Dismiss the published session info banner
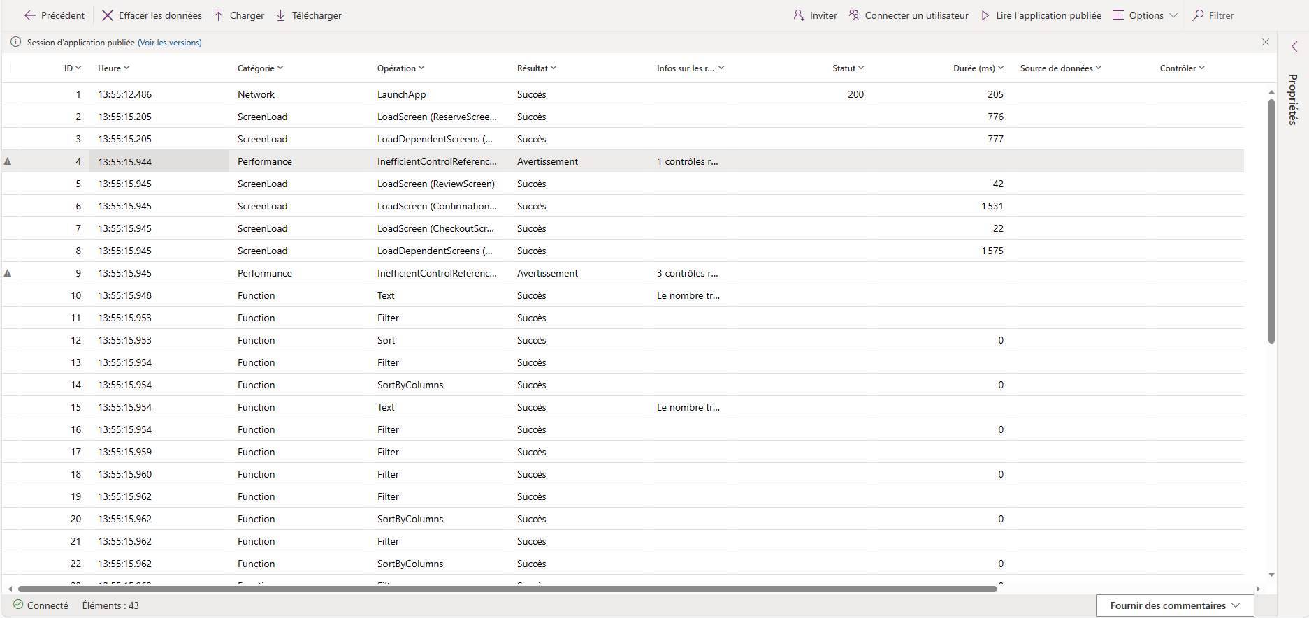The height and width of the screenshot is (618, 1309). pos(1266,42)
